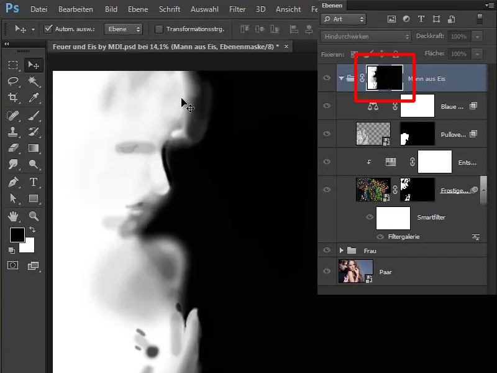The image size is (497, 373).
Task: Select the Smudge tool
Action: [13, 164]
